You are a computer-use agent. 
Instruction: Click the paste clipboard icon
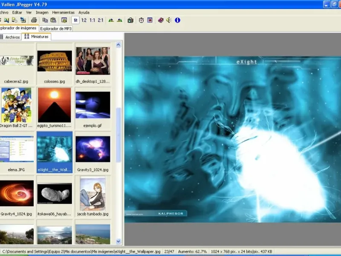point(53,20)
